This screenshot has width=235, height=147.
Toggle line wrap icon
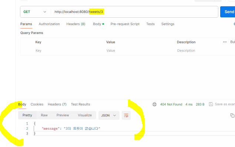click(126, 115)
